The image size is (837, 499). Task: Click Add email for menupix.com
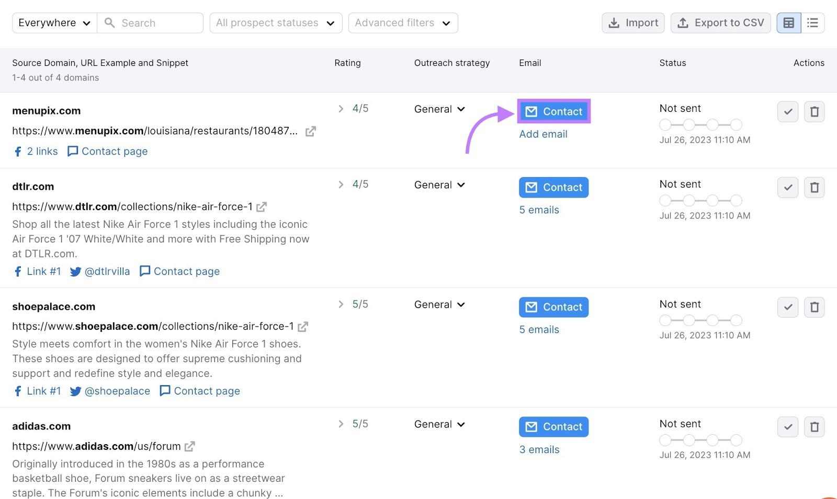click(x=543, y=134)
